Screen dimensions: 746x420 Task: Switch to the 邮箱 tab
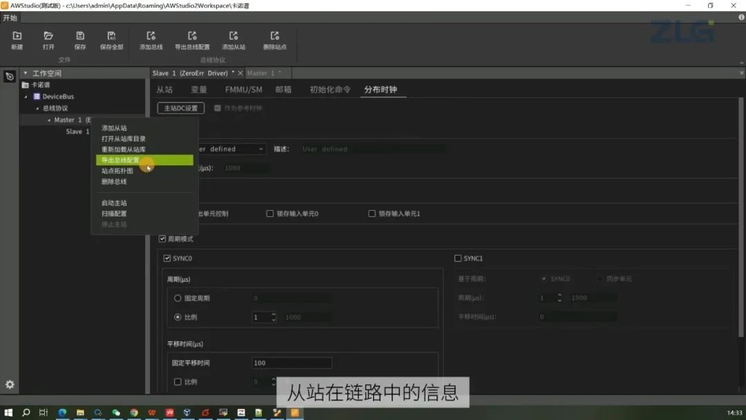(283, 89)
